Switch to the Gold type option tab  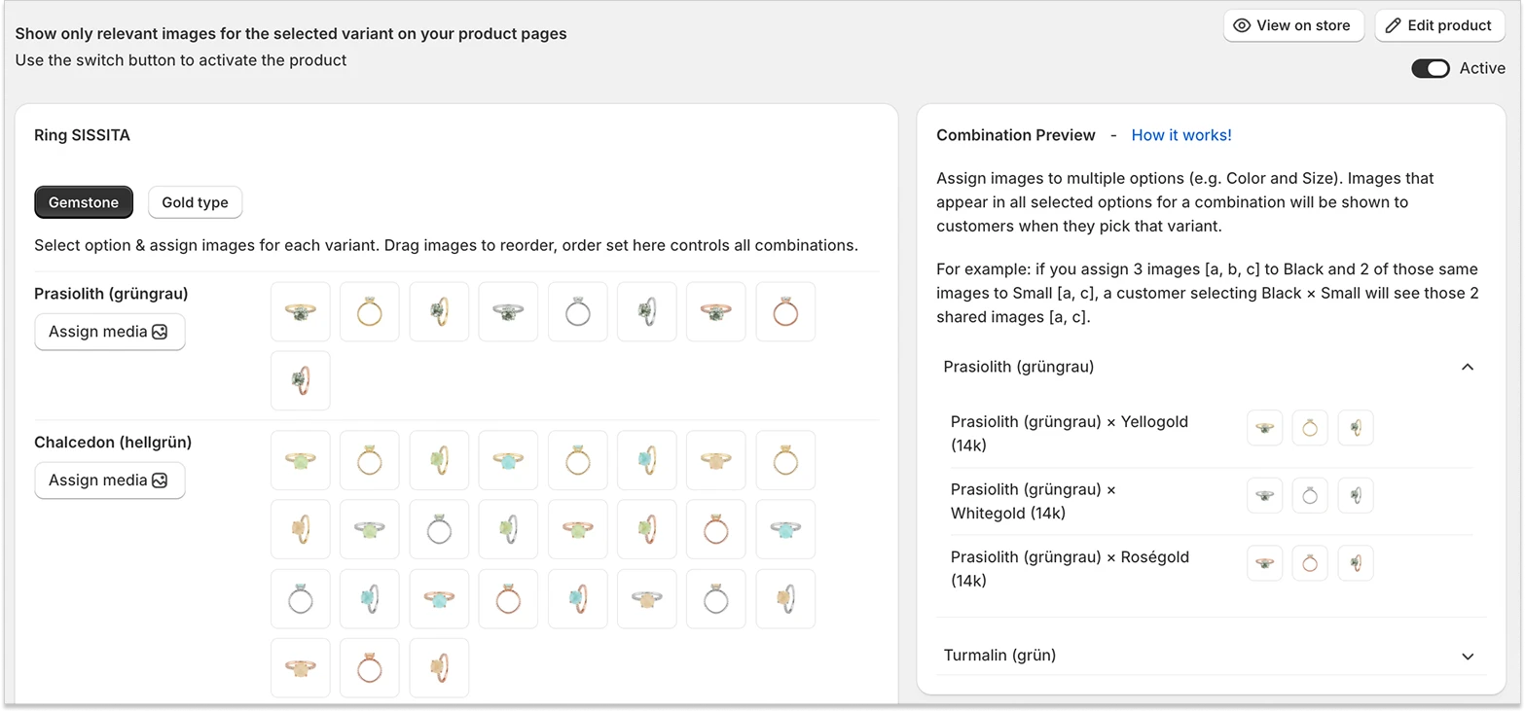point(195,202)
